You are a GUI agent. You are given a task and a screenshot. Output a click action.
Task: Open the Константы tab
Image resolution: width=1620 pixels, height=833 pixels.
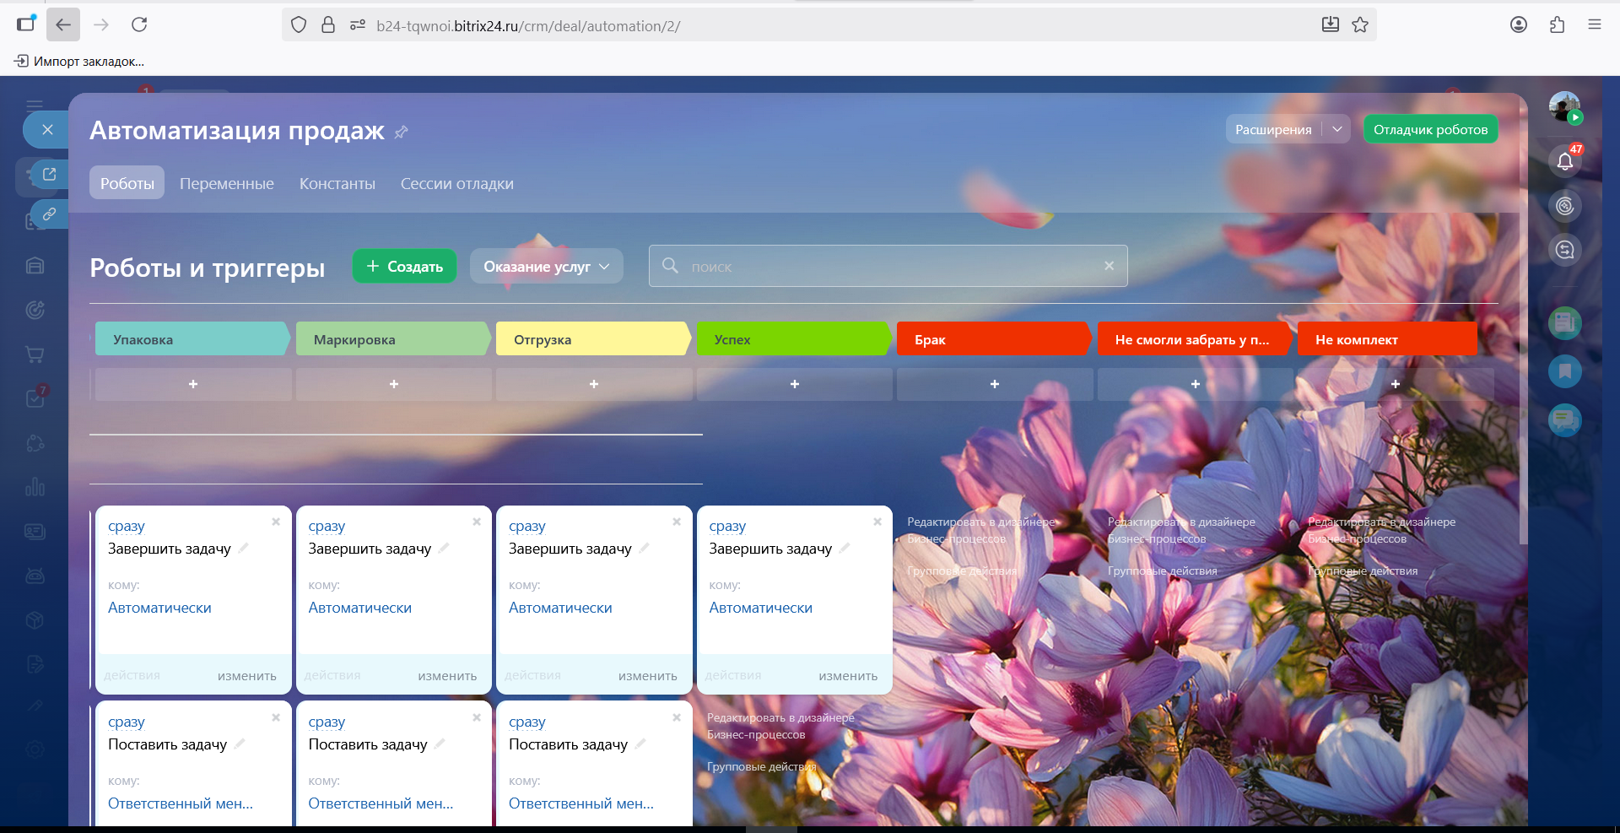(x=337, y=183)
